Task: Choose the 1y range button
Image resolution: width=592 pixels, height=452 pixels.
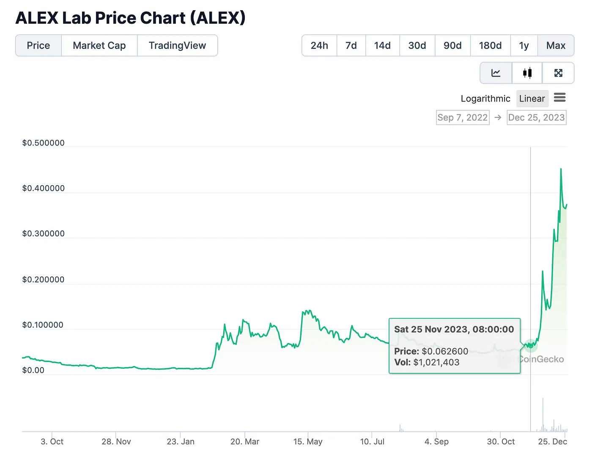Action: click(524, 46)
